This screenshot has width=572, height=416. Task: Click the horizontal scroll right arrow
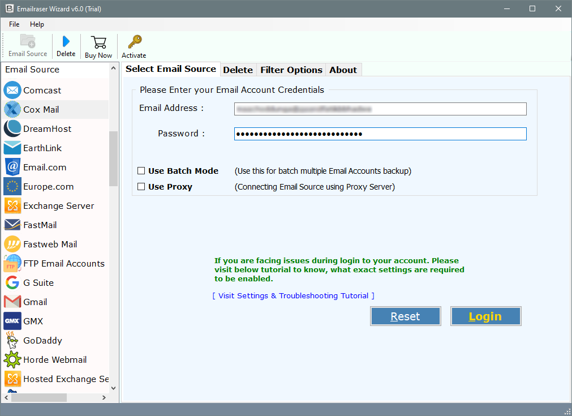[x=104, y=397]
